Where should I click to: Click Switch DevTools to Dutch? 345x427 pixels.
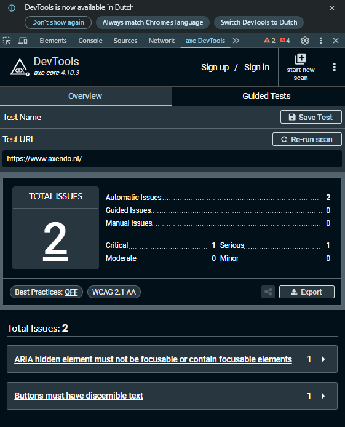[259, 22]
